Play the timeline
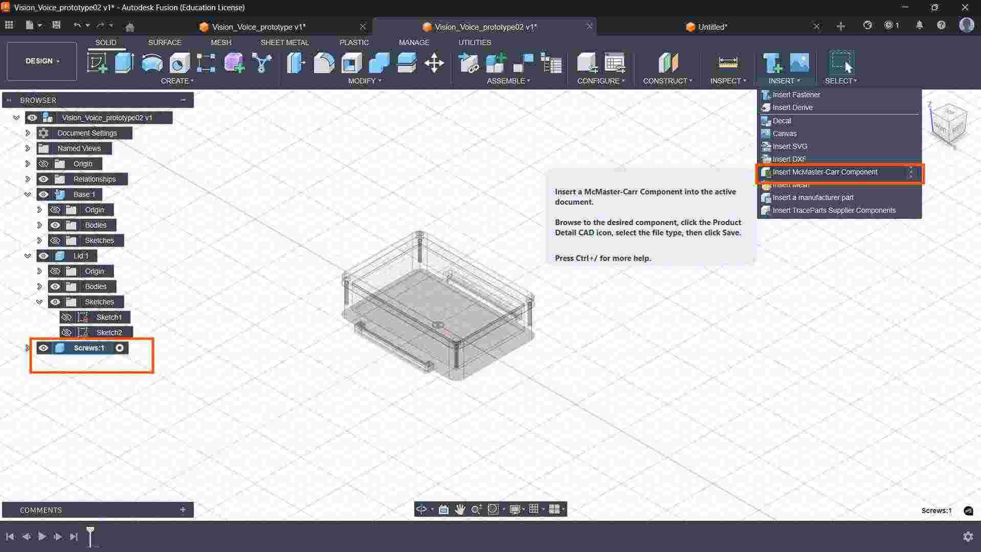This screenshot has width=981, height=552. [x=42, y=536]
